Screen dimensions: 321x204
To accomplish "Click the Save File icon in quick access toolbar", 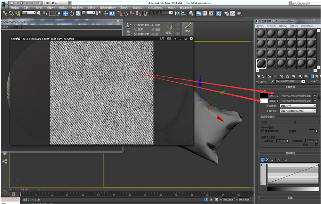I will click(x=21, y=3).
